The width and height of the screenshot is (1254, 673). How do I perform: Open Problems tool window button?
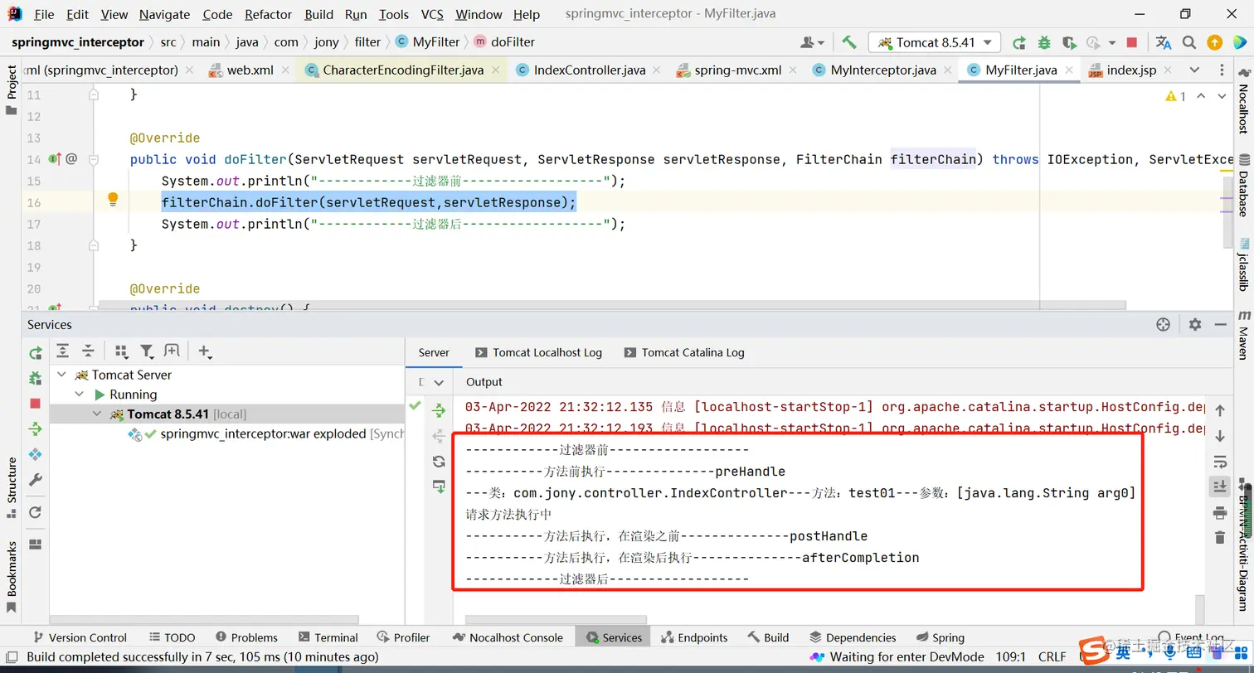pyautogui.click(x=246, y=637)
